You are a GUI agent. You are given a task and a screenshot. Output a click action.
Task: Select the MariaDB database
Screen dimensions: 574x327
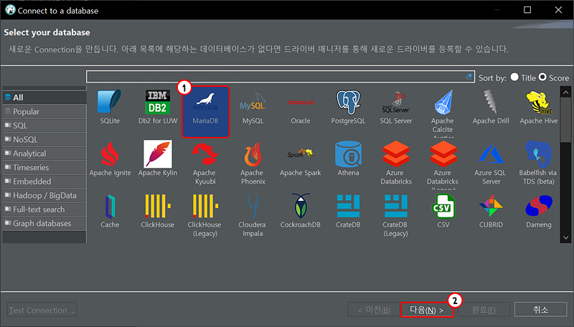[x=205, y=111]
